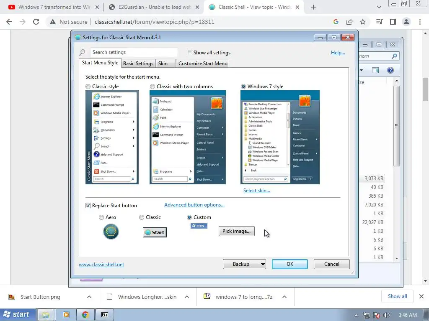
Task: Bookmark this page with star icon
Action: 363,22
